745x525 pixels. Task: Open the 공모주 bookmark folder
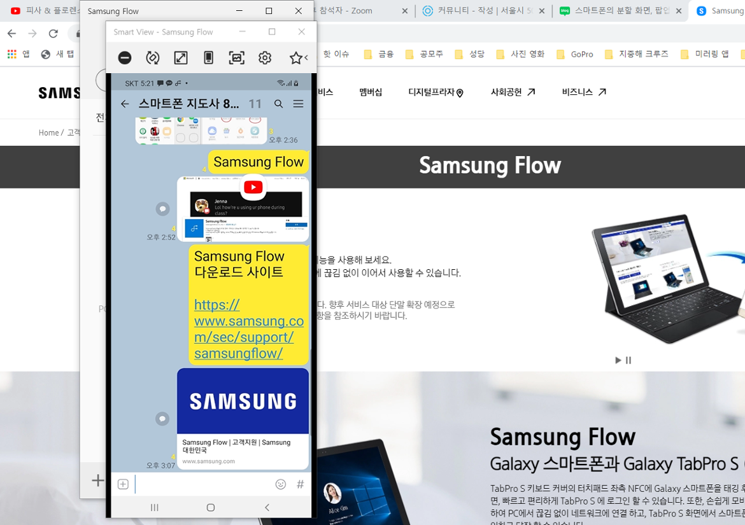[424, 54]
